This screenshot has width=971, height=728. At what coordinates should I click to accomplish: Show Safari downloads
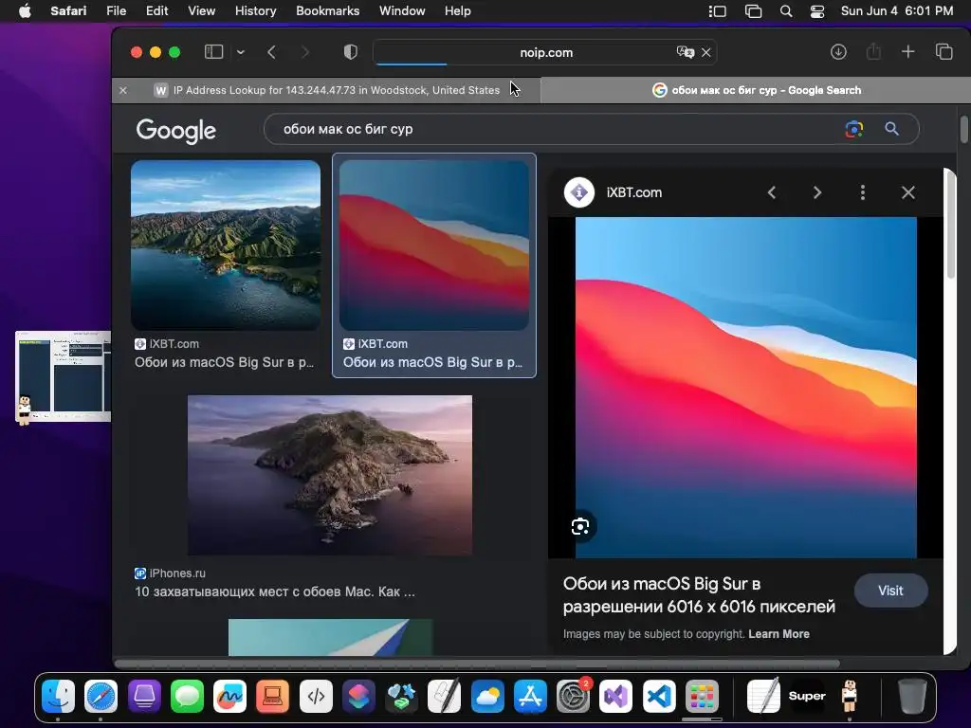838,52
